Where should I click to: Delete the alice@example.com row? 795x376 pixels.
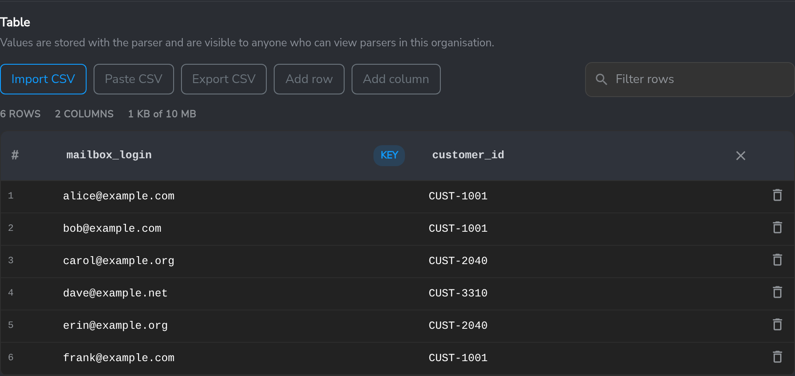click(x=777, y=195)
